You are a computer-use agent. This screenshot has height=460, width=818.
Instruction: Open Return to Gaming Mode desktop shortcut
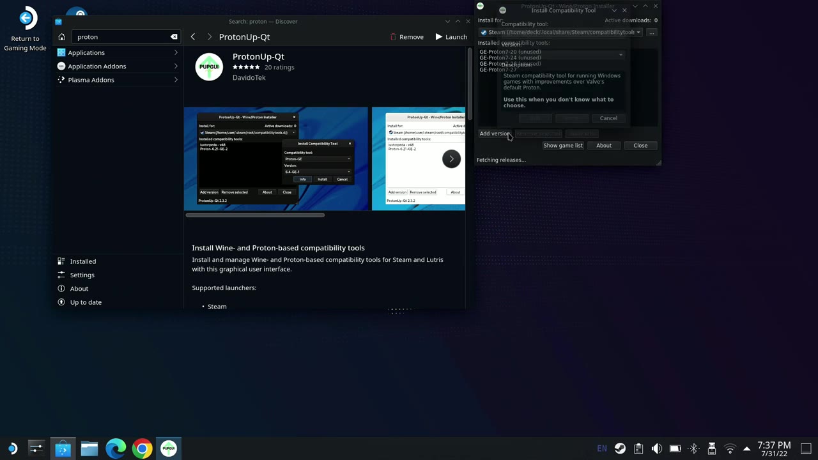click(25, 29)
